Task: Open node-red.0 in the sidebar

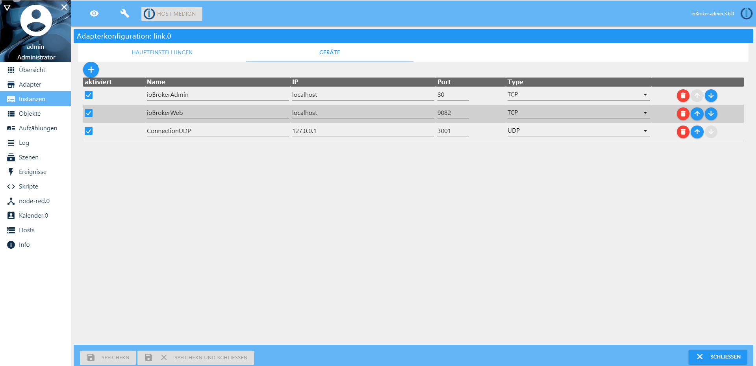Action: click(35, 201)
